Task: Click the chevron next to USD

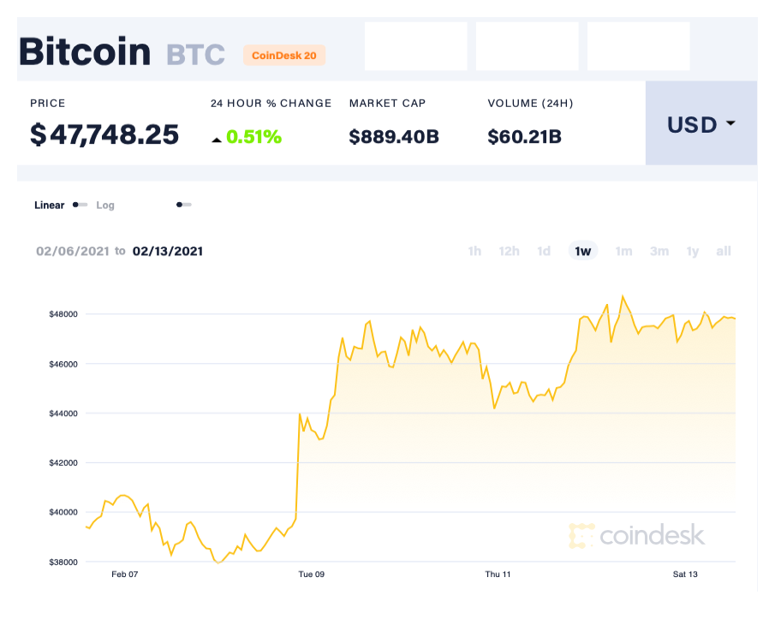Action: (730, 124)
